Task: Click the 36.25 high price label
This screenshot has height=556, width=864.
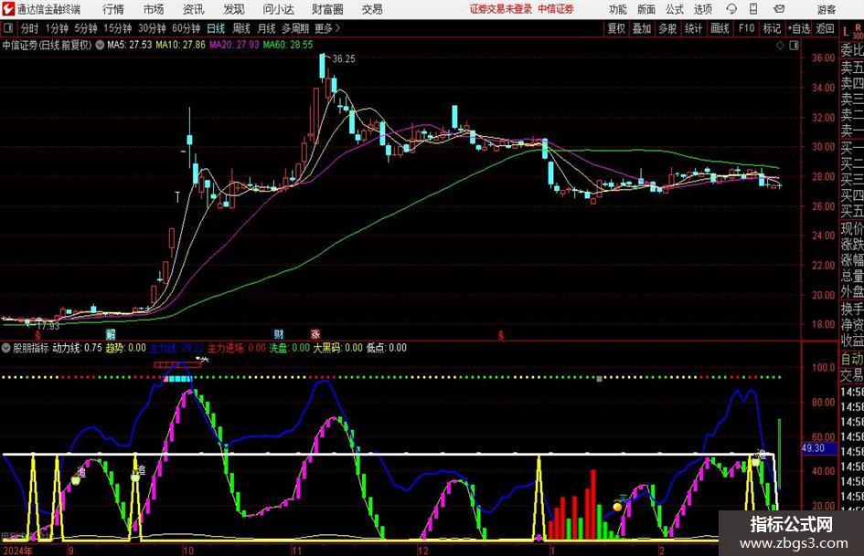Action: click(344, 59)
